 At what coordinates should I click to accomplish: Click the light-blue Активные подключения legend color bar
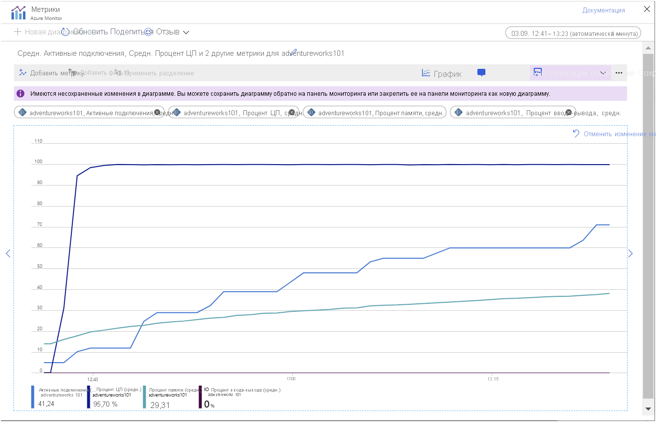pos(33,397)
